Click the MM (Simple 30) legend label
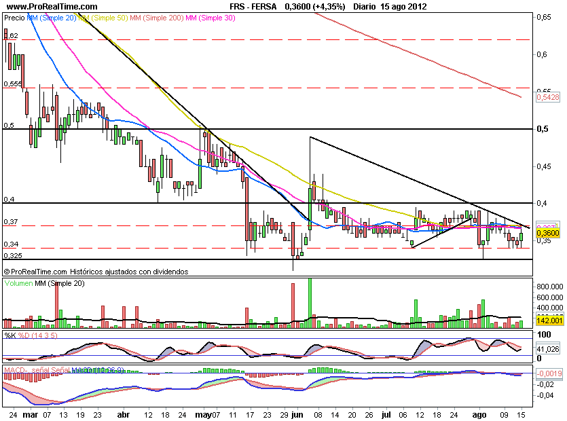The width and height of the screenshot is (567, 421). [211, 18]
